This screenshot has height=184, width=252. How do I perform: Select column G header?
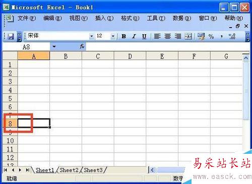[226, 56]
